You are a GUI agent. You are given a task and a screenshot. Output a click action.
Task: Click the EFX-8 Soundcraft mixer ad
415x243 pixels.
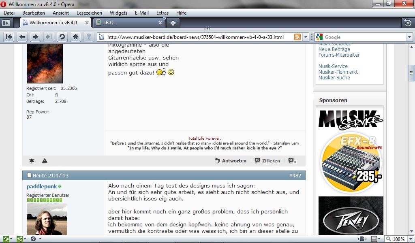pos(351,163)
